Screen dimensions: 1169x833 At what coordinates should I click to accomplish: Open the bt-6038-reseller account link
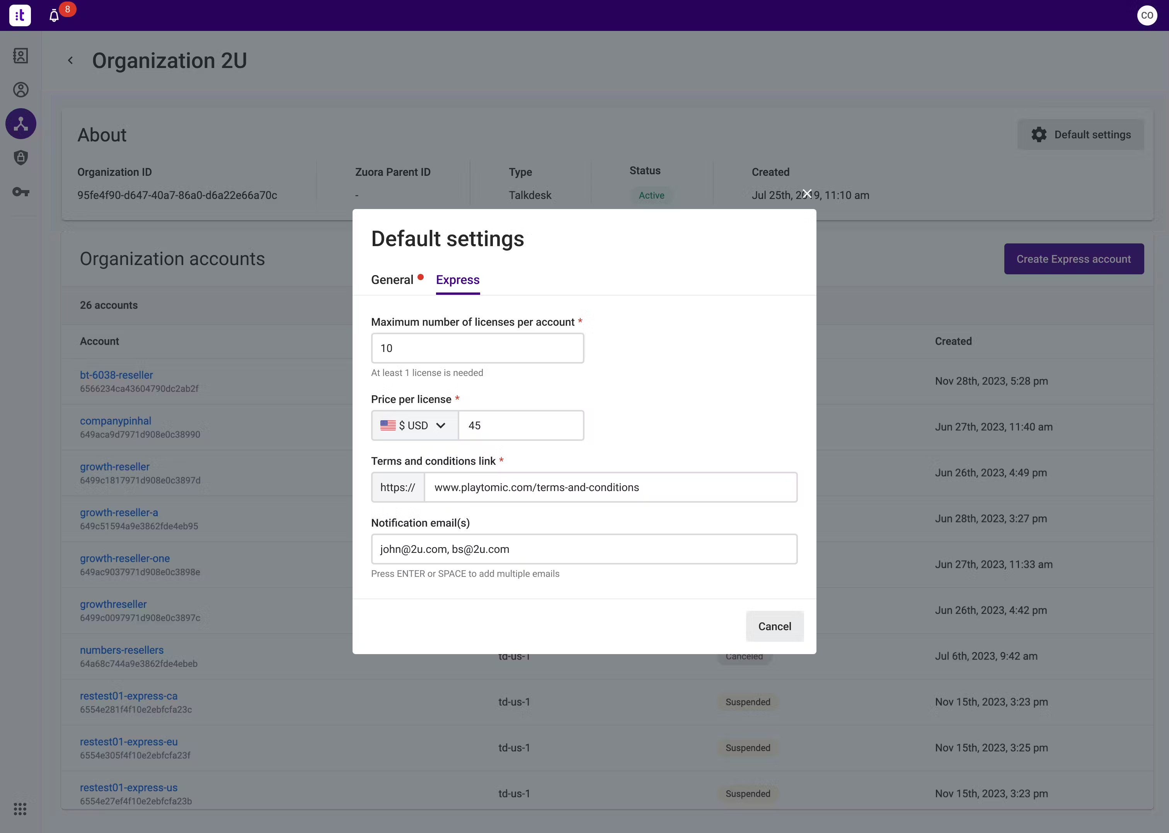[116, 375]
